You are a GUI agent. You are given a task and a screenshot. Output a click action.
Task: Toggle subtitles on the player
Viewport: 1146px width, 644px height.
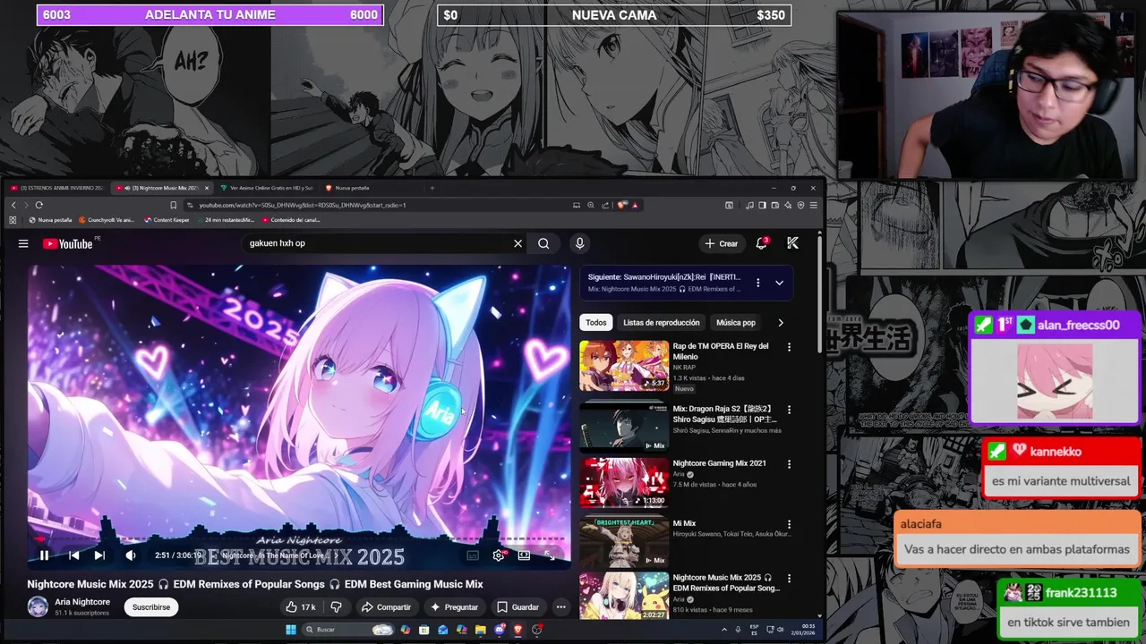pos(473,555)
